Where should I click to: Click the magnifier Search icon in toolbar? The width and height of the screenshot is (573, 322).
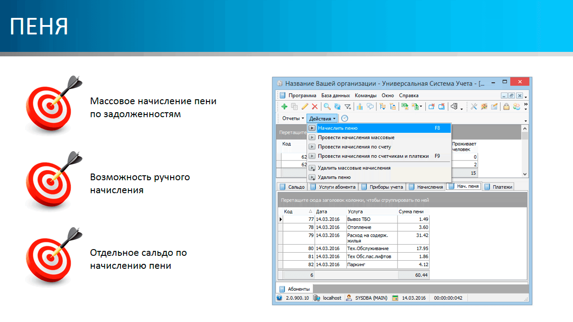coord(327,106)
